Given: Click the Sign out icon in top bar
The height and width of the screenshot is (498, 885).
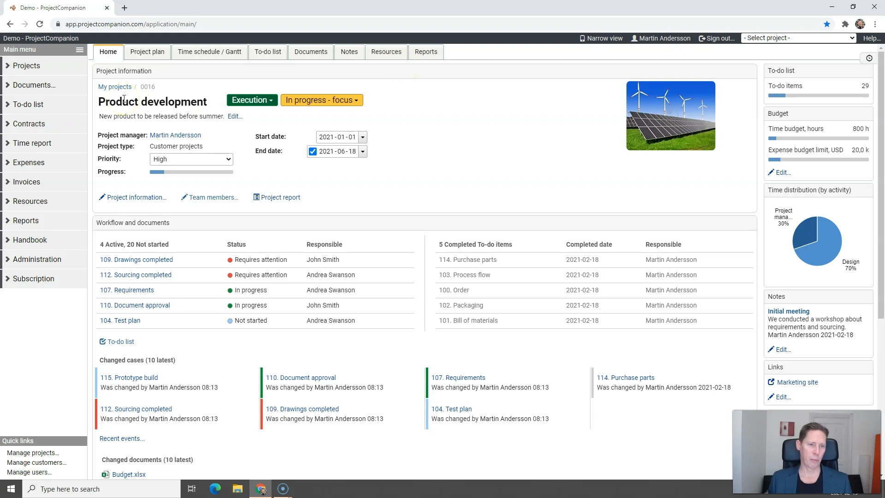Looking at the screenshot, I should pyautogui.click(x=702, y=38).
